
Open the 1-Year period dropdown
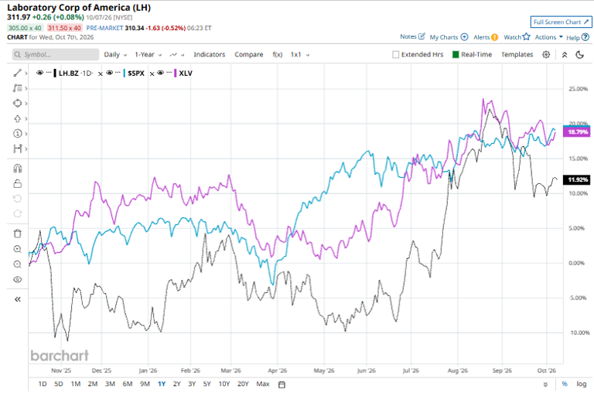pos(148,54)
